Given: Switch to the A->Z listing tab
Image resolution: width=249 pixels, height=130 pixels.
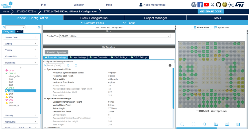Looking at the screenshot, I should (x=19, y=31).
